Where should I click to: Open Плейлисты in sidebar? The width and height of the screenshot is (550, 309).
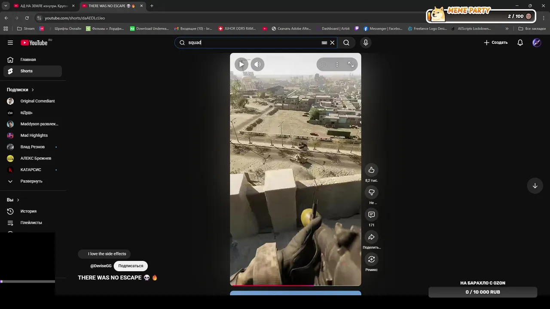[x=33, y=223]
